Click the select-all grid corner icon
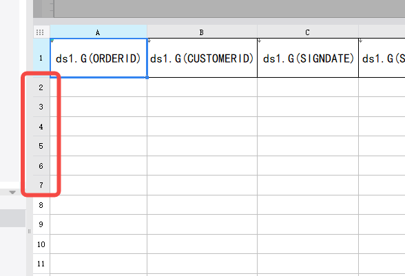 (40, 32)
